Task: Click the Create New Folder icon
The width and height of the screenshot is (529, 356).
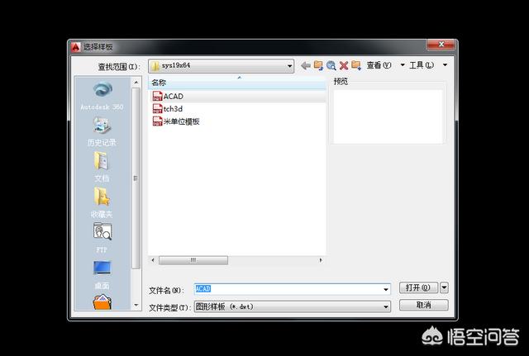Action: click(355, 65)
